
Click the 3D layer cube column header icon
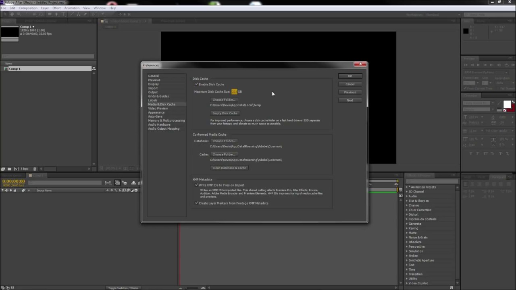tap(136, 191)
